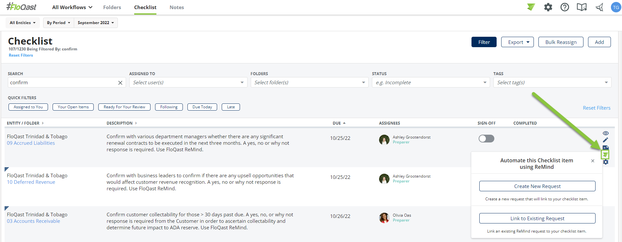
Task: Open the interactive guide book icon
Action: click(x=582, y=7)
